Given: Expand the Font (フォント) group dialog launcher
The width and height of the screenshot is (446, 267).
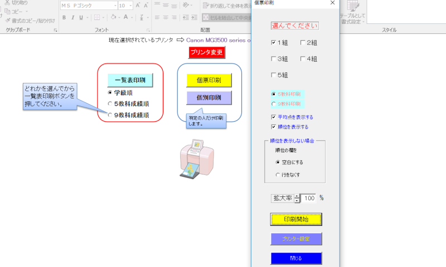Looking at the screenshot, I should point(148,30).
